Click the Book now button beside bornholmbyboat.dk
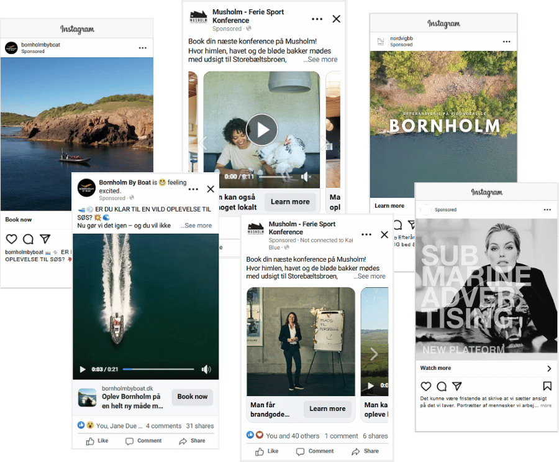The width and height of the screenshot is (559, 462). pyautogui.click(x=192, y=397)
